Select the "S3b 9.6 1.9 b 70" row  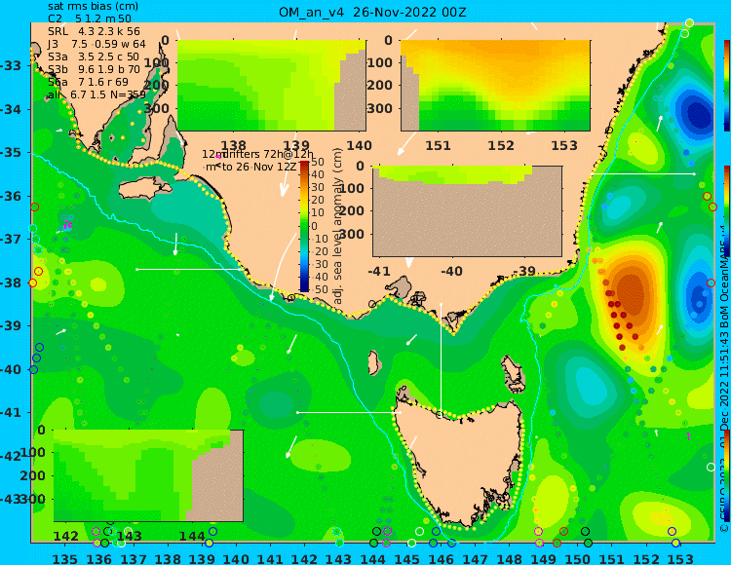pos(95,69)
